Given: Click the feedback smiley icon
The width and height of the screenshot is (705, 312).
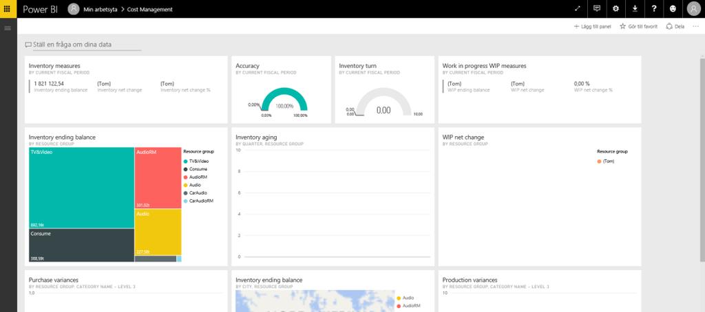Looking at the screenshot, I should click(673, 9).
